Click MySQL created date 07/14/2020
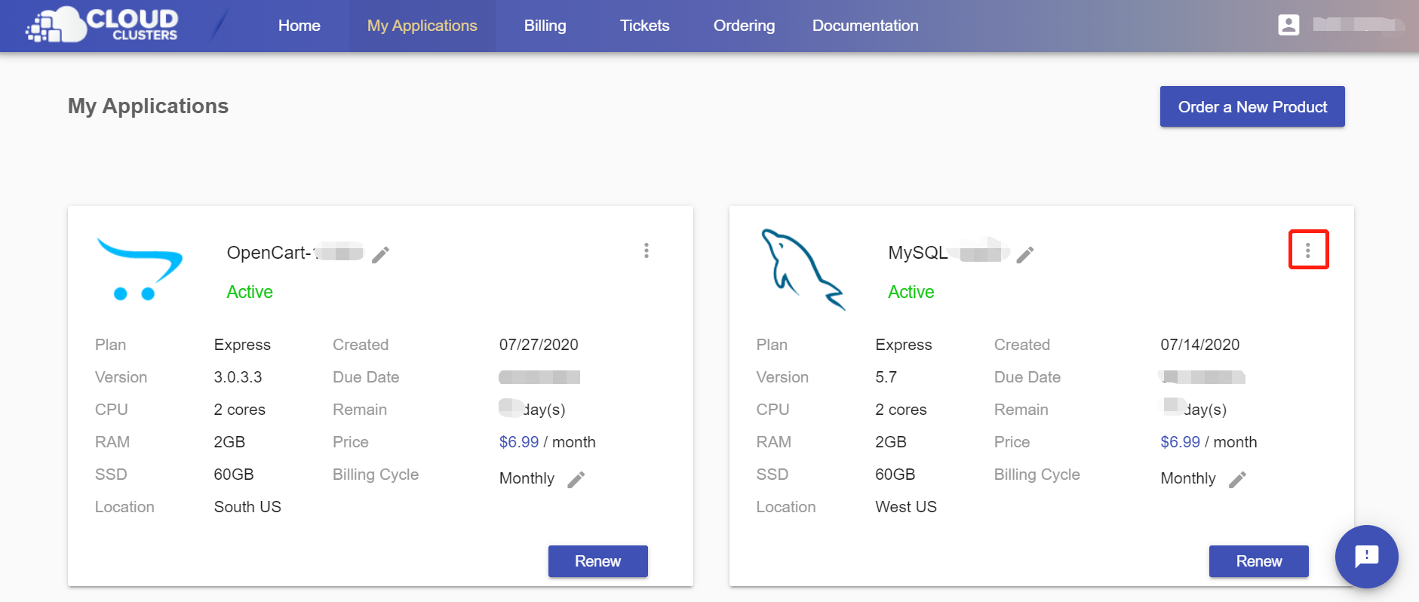This screenshot has height=602, width=1419. 1200,345
